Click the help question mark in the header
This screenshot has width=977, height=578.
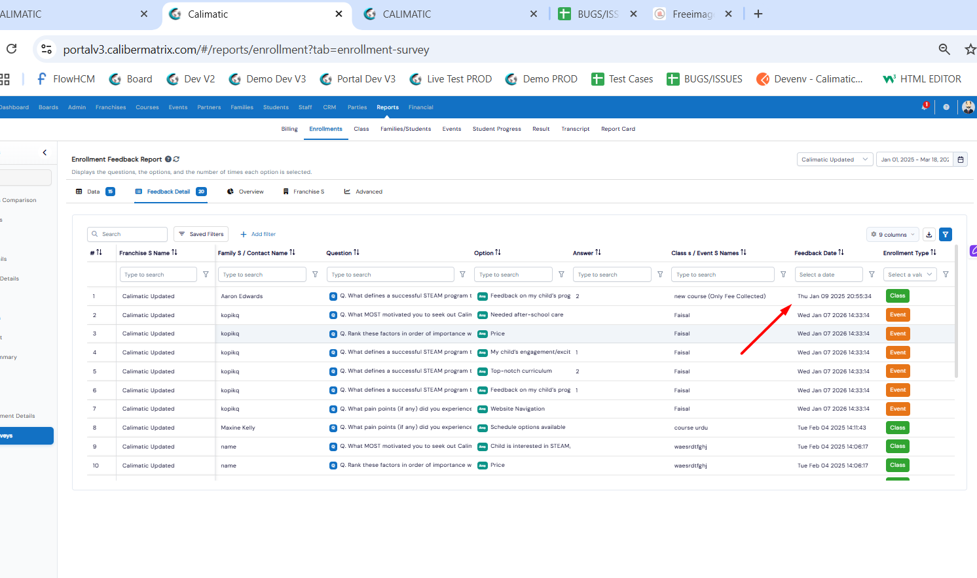tap(946, 107)
